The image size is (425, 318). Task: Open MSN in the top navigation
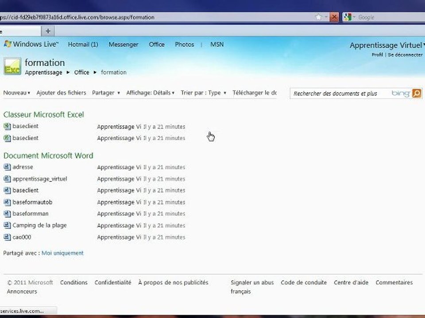pyautogui.click(x=217, y=44)
